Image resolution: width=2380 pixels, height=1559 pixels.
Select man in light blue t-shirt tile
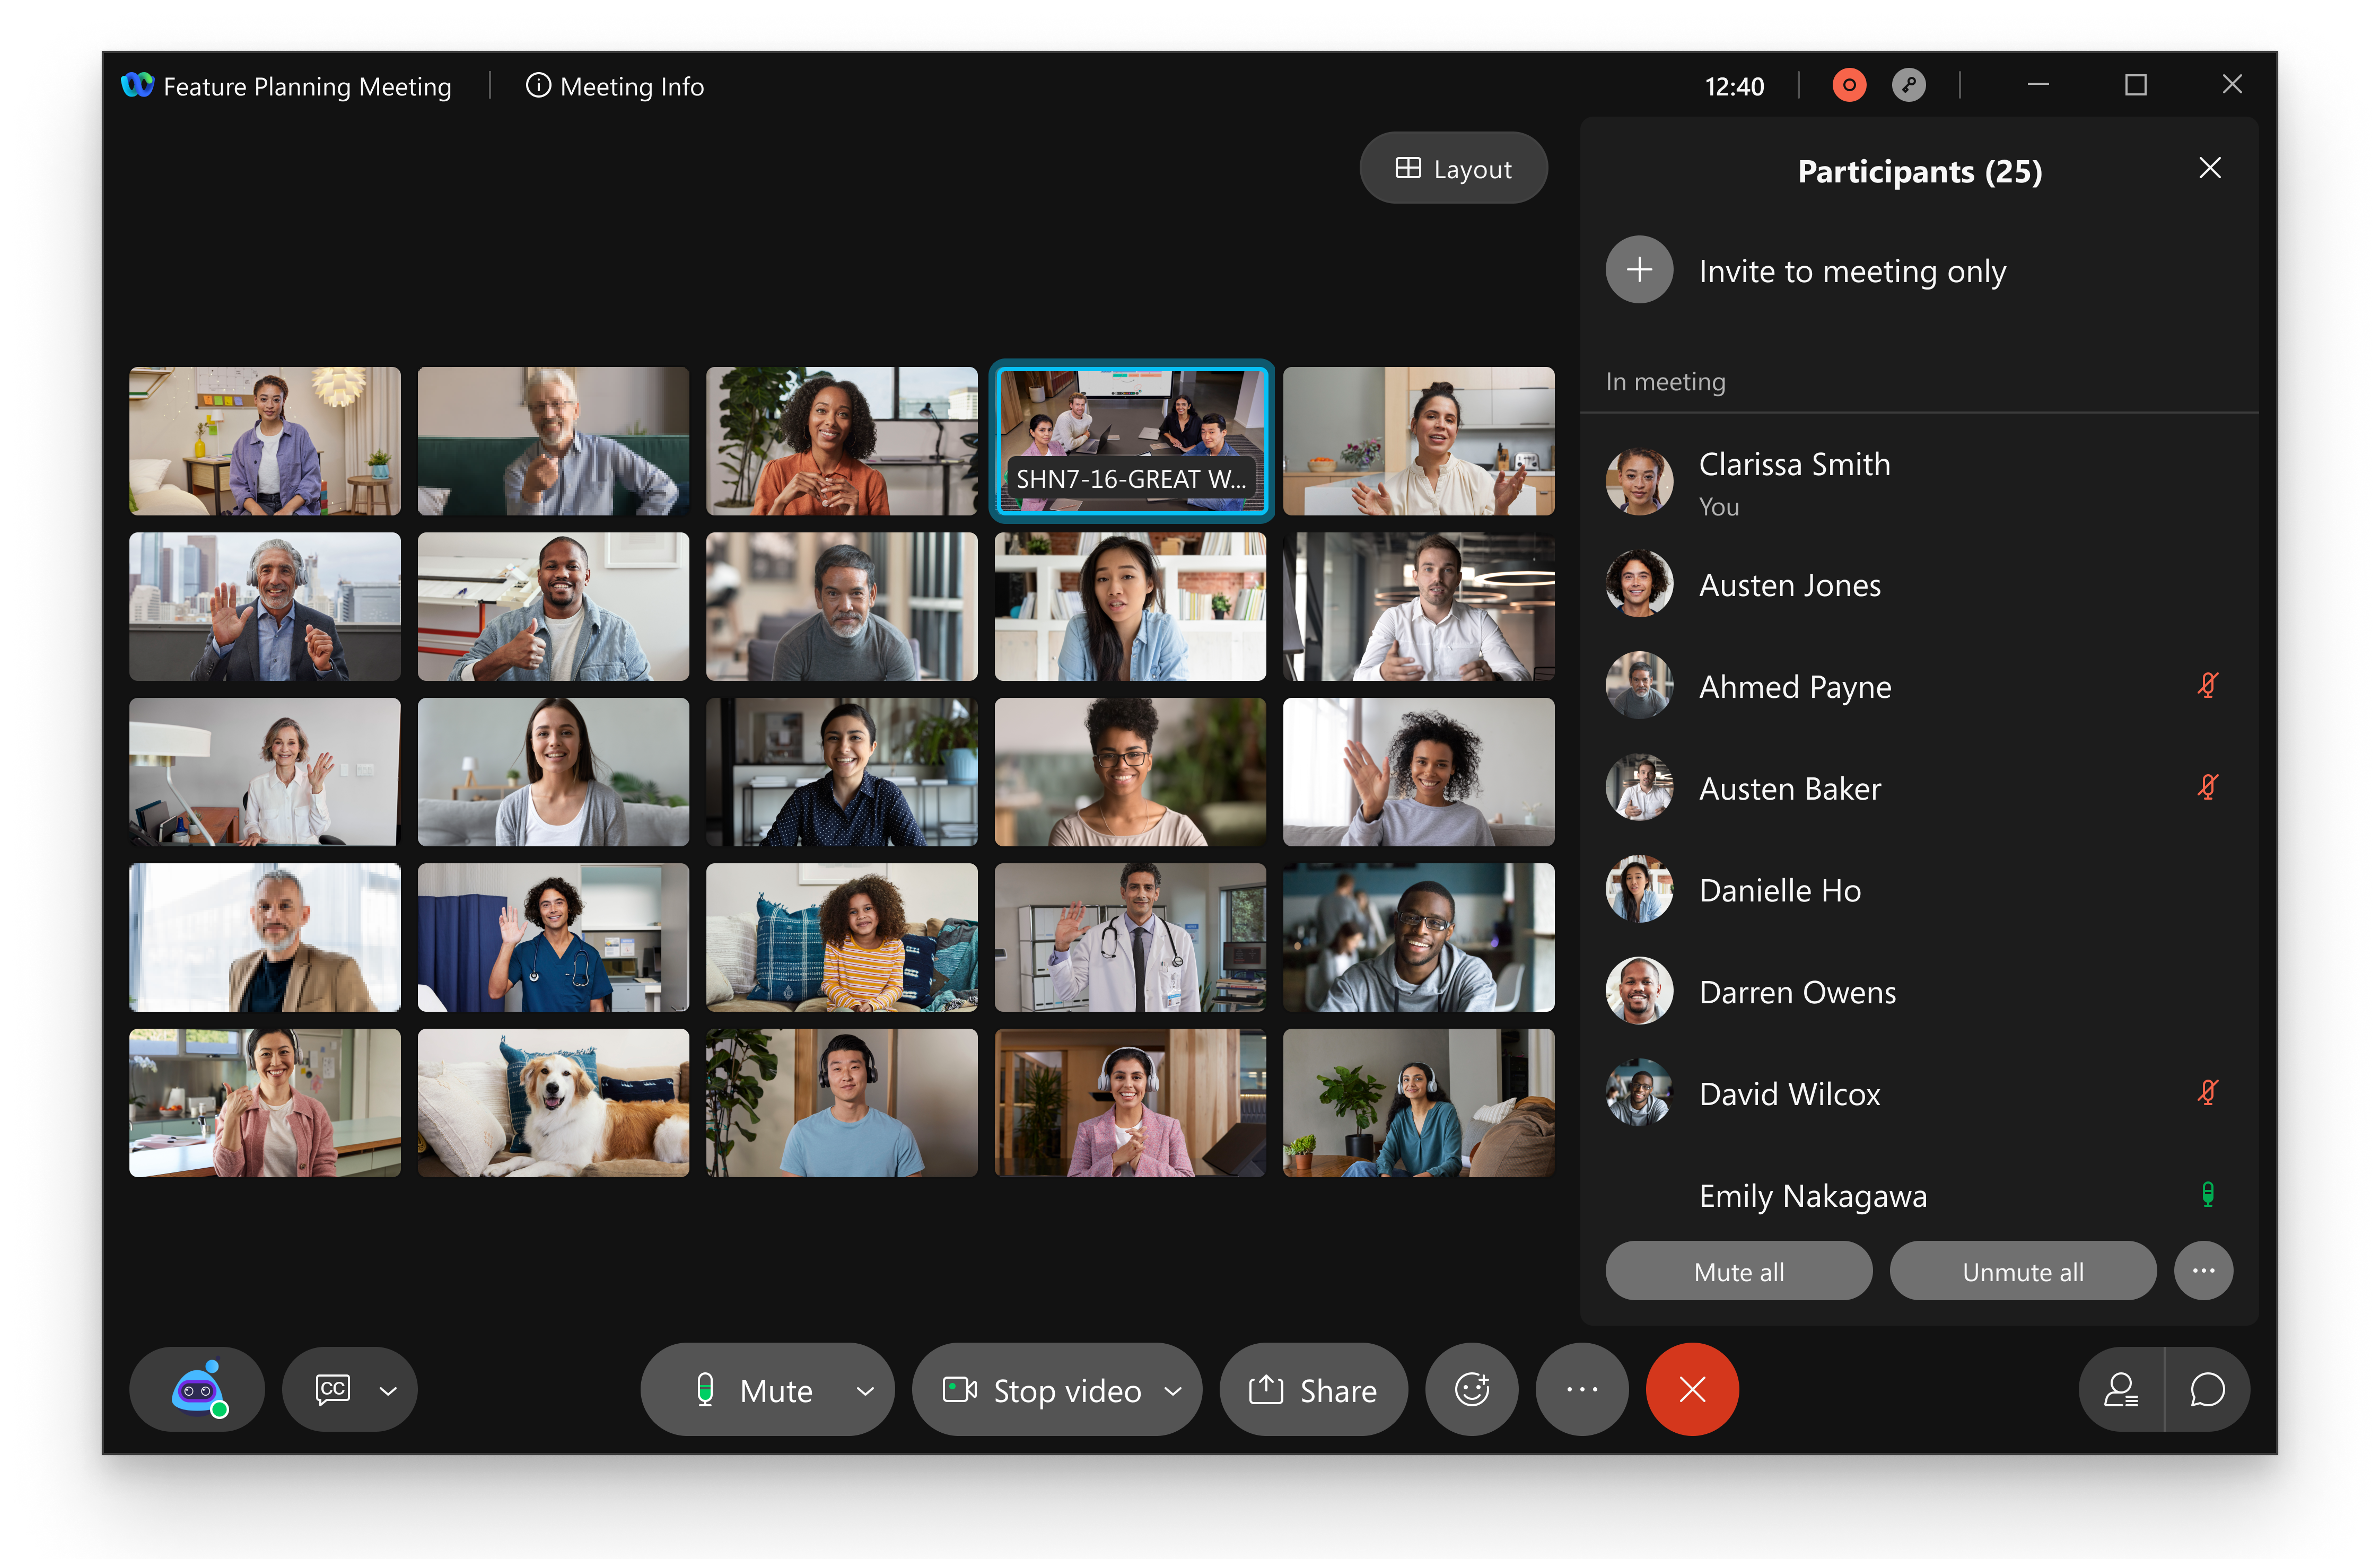(x=842, y=1103)
